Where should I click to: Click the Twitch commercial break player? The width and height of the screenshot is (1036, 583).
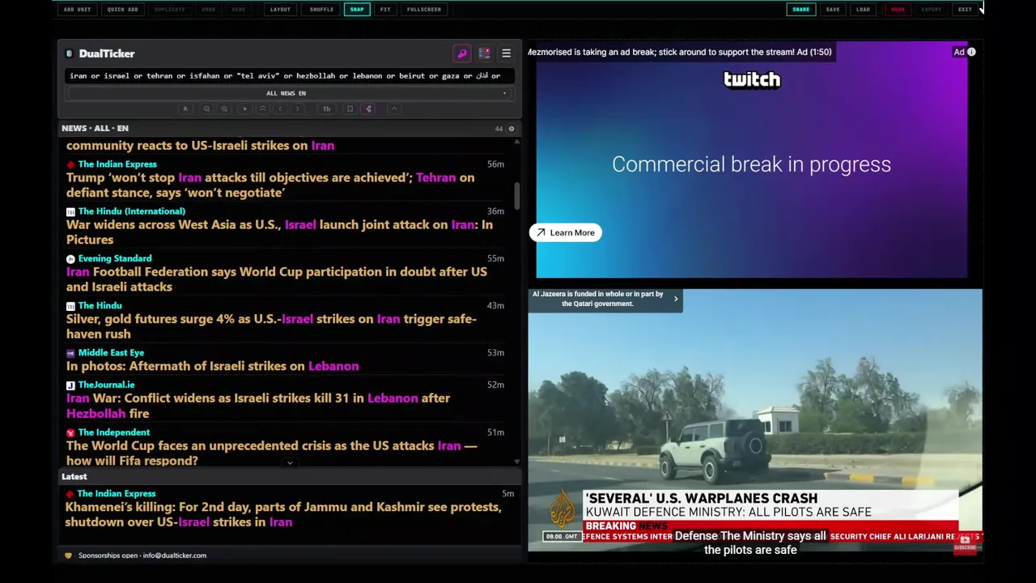[x=751, y=160]
